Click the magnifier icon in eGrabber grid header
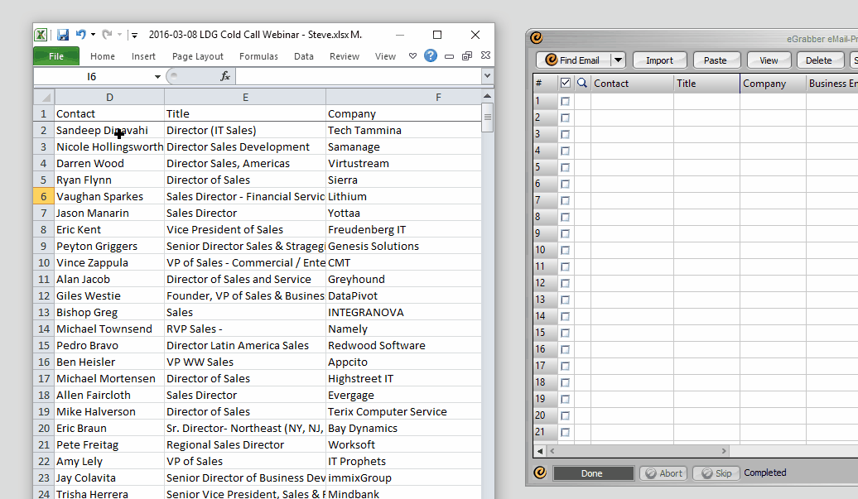The height and width of the screenshot is (499, 858). click(582, 83)
